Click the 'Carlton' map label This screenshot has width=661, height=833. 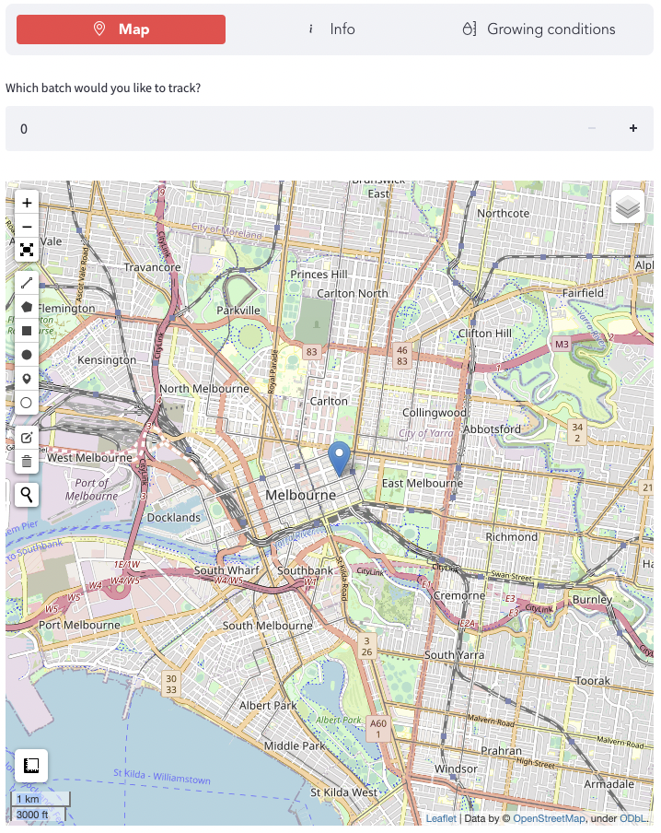tap(329, 402)
